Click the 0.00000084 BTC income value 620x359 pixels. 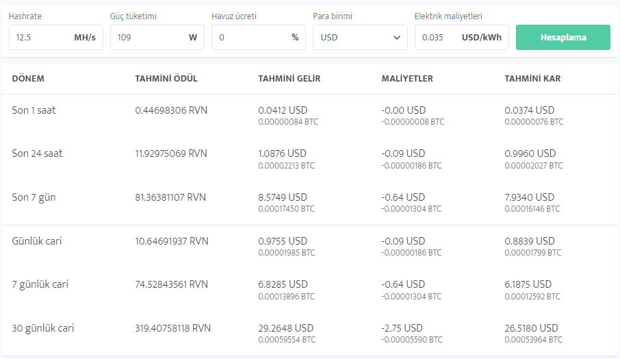click(288, 122)
